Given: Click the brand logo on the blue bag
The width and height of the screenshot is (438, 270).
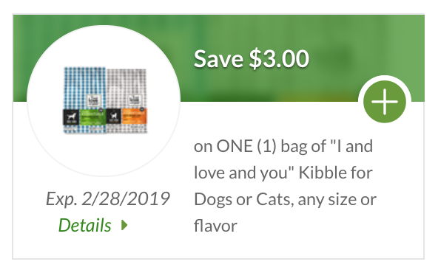Looking at the screenshot, I should point(92,101).
